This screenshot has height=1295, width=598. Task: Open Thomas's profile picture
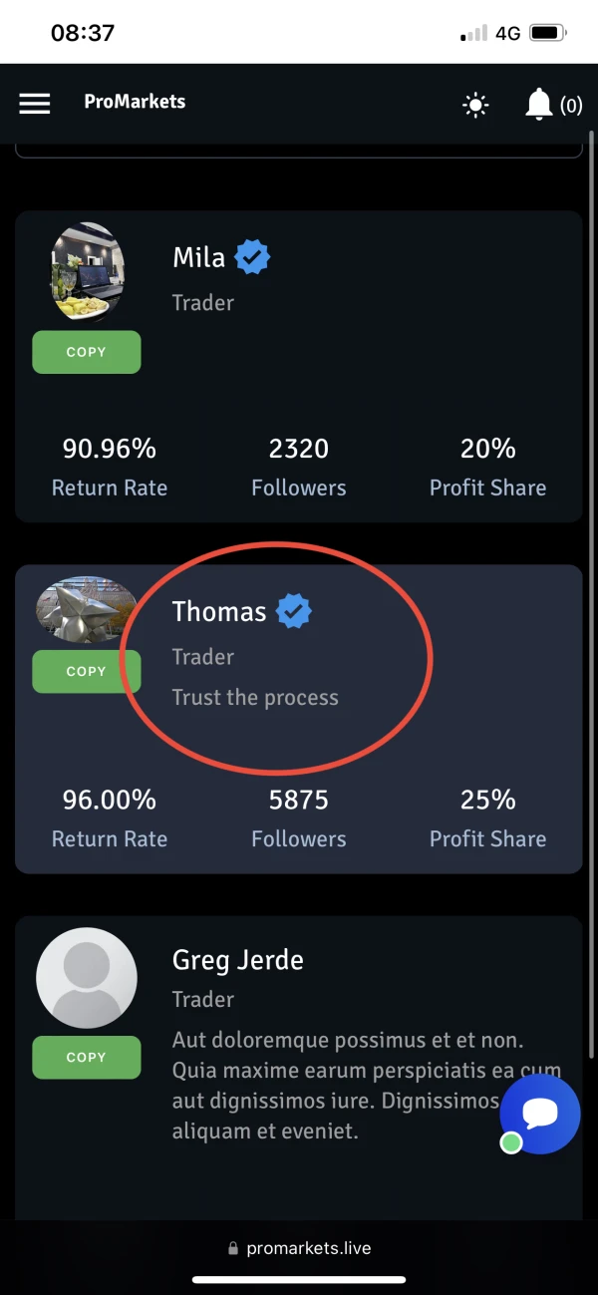pyautogui.click(x=87, y=609)
